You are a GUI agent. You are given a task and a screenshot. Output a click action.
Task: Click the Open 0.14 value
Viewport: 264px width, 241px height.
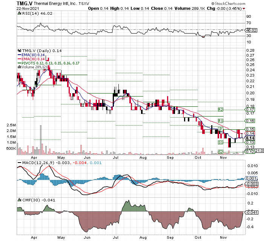point(98,8)
